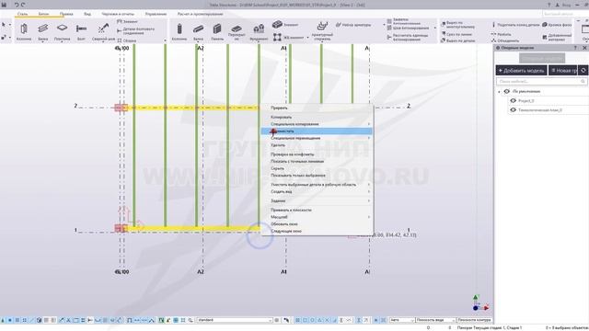Click the Набор арматуры command
This screenshot has height=331, width=589.
[353, 25]
